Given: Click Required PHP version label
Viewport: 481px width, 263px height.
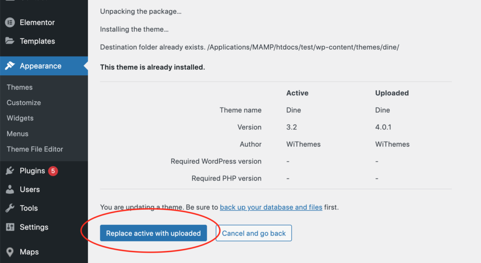Looking at the screenshot, I should tap(226, 178).
